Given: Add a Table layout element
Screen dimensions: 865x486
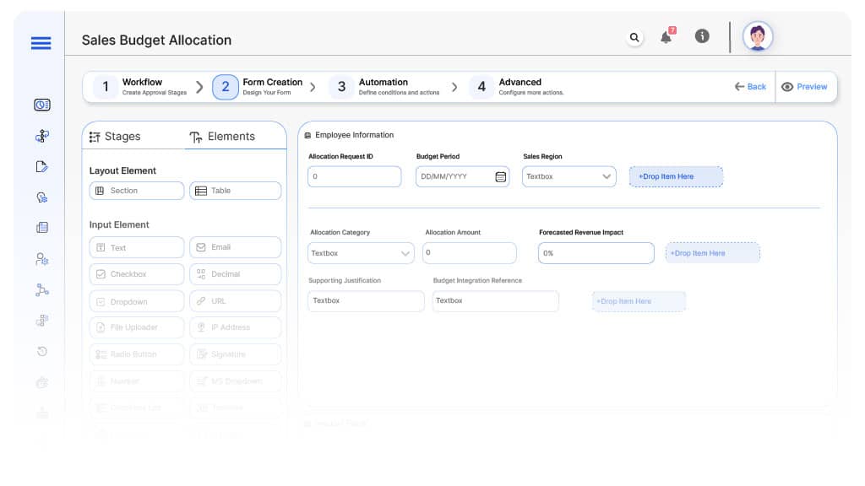Looking at the screenshot, I should click(x=235, y=191).
